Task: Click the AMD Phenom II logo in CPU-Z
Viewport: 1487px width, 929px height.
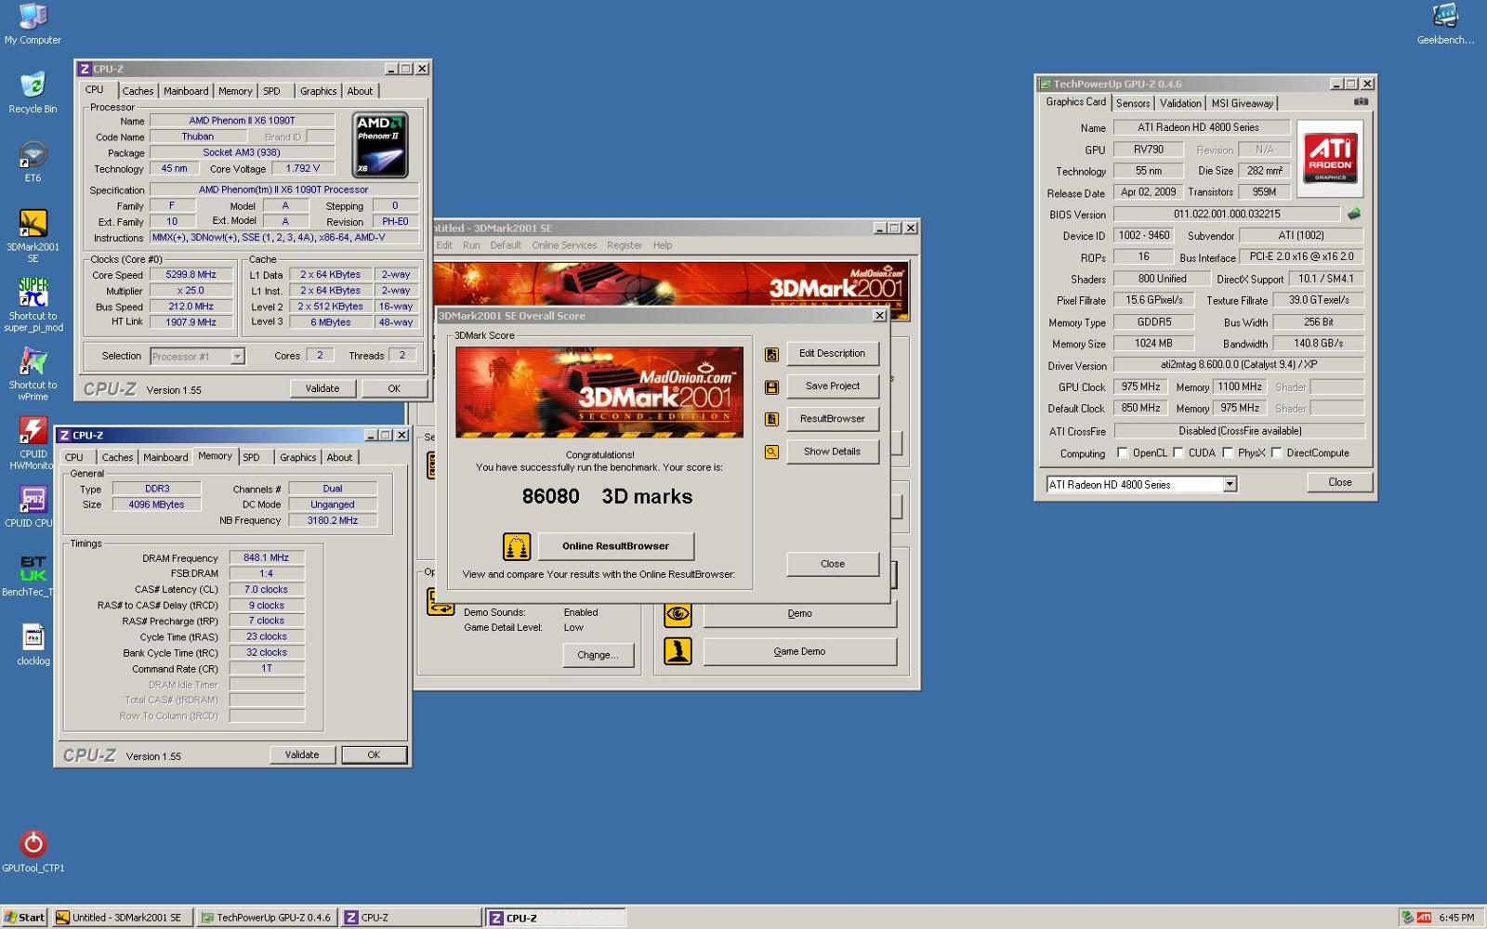Action: pos(380,145)
